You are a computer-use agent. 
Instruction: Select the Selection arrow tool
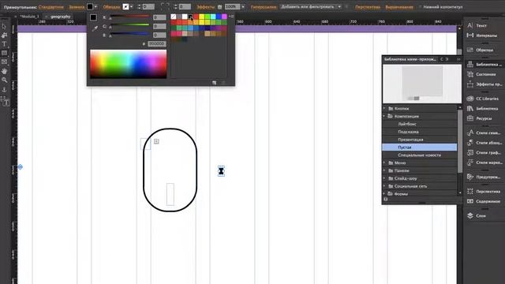(4, 26)
